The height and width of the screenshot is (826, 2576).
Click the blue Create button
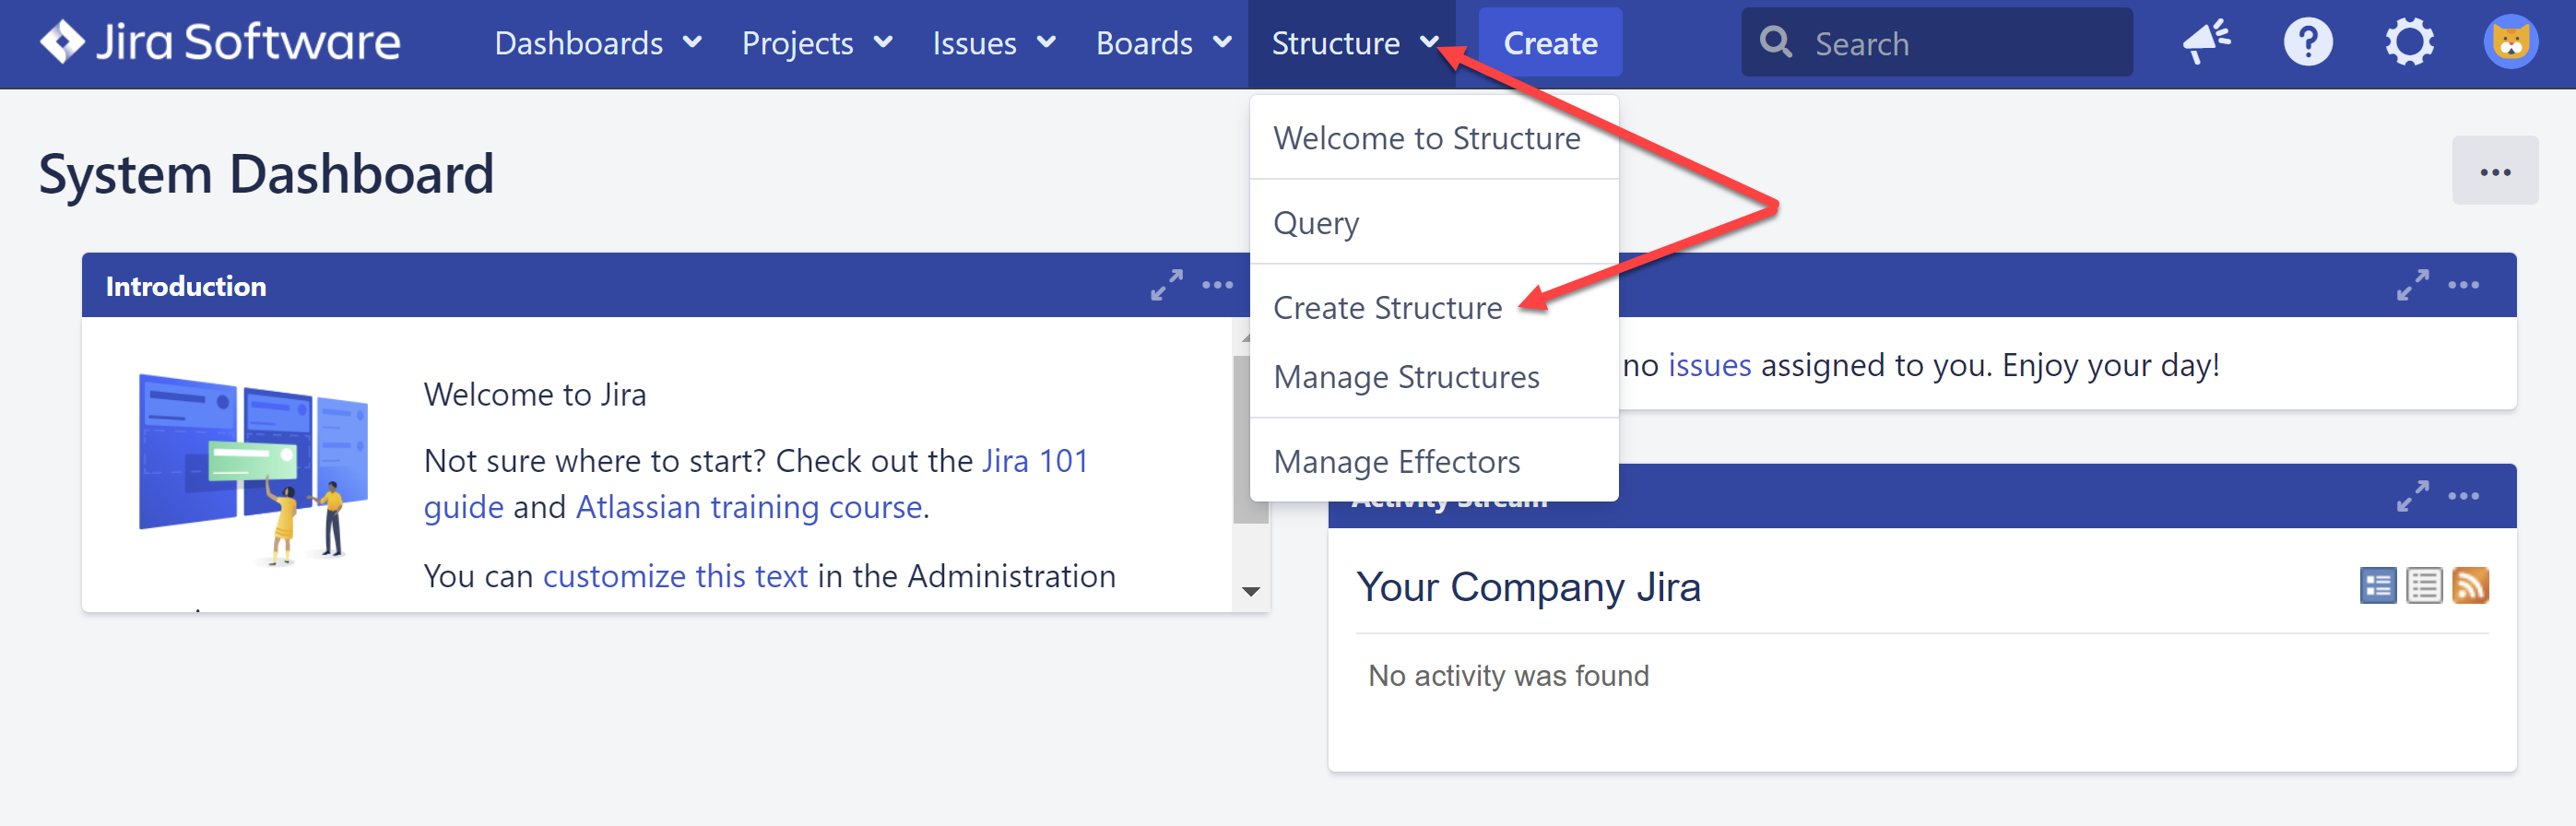[x=1549, y=43]
